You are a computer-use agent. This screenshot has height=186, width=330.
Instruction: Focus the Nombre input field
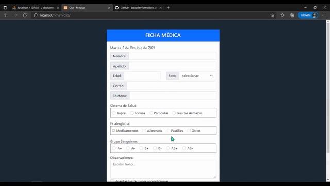point(172,56)
